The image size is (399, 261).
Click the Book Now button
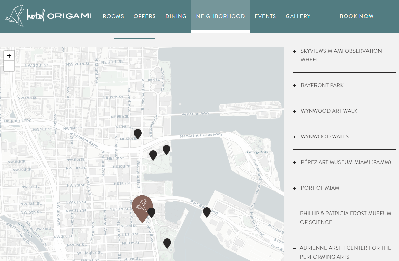357,16
